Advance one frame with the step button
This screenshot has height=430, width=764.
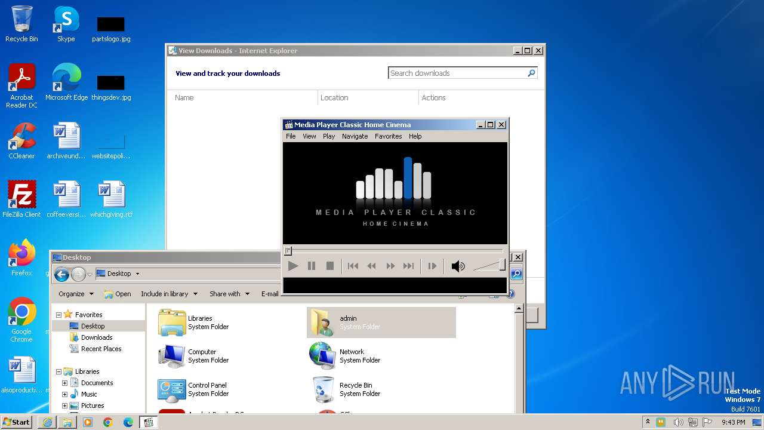pyautogui.click(x=432, y=266)
